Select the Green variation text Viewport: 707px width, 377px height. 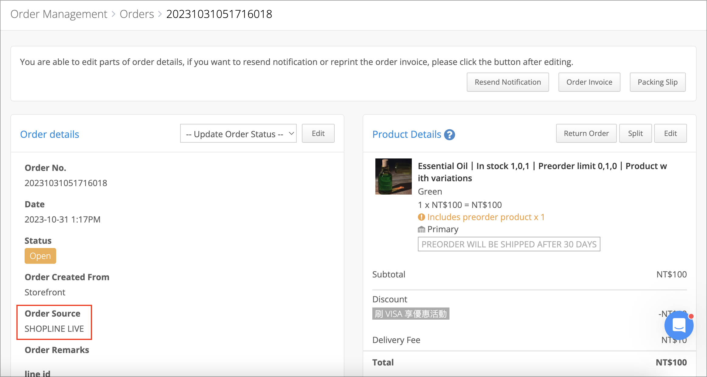click(x=430, y=192)
